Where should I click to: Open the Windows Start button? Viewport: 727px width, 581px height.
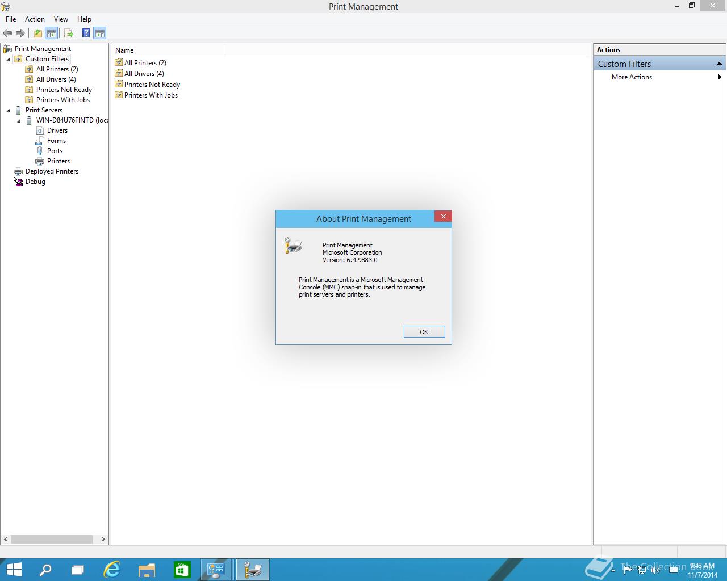(x=14, y=570)
